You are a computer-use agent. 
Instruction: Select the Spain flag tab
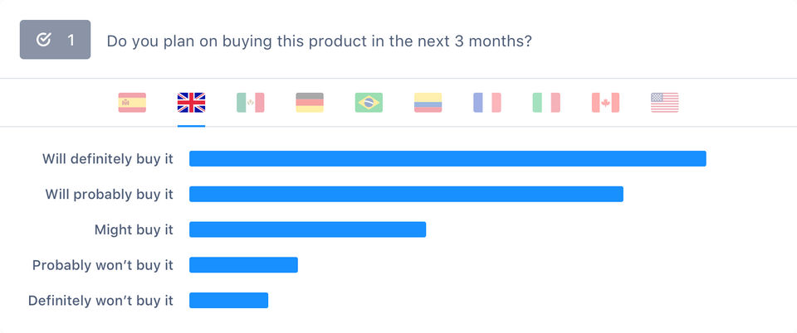132,103
